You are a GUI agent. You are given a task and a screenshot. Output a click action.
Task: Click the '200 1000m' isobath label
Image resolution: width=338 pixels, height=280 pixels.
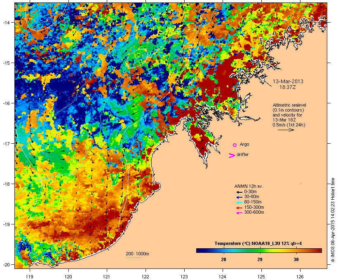point(137,254)
